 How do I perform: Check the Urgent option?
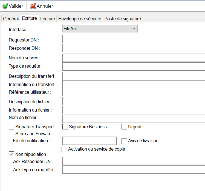(x=124, y=127)
